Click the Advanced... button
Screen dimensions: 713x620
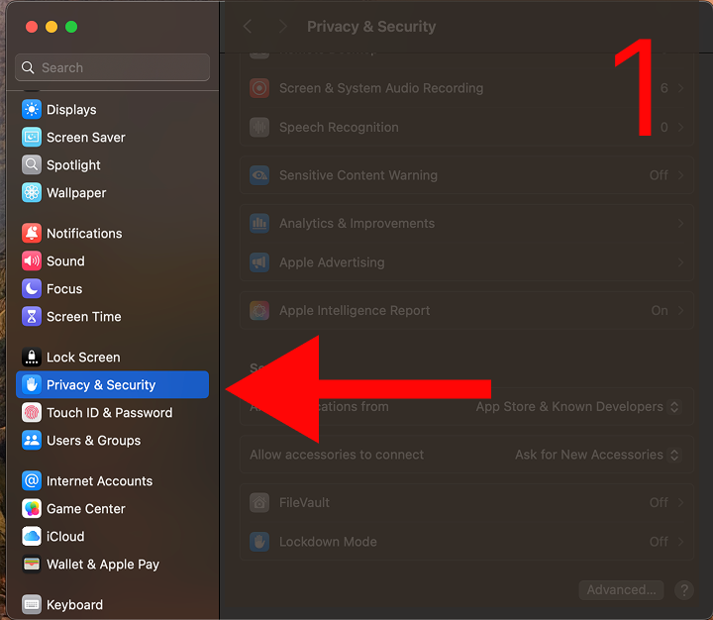(621, 590)
